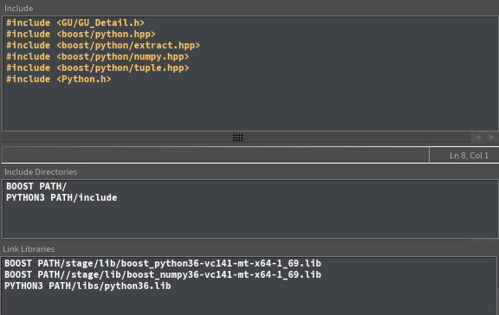Click the Link Libraries label
Image resolution: width=499 pixels, height=315 pixels.
coord(29,249)
